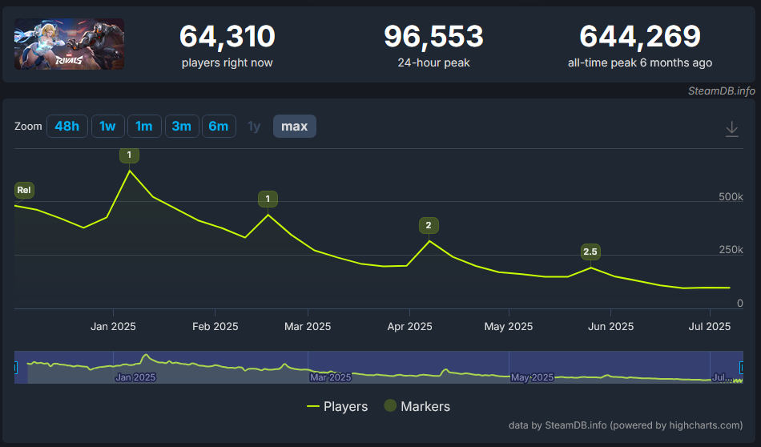
Task: Click the all-time peak 6 months ago text
Action: point(640,62)
